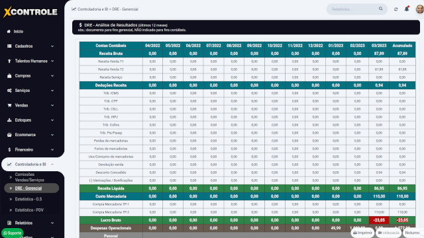Viewport: 424px width, 238px height.
Task: Click the Vendas cart icon
Action: 9,105
